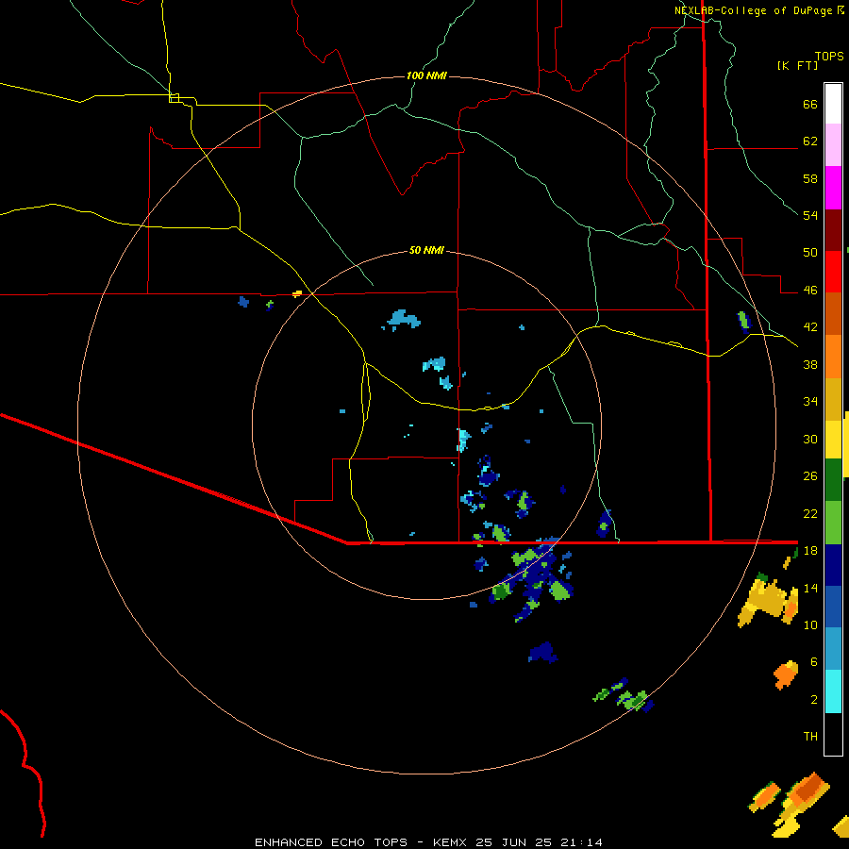Select the light orange legend swatch
The image size is (849, 849).
833,357
